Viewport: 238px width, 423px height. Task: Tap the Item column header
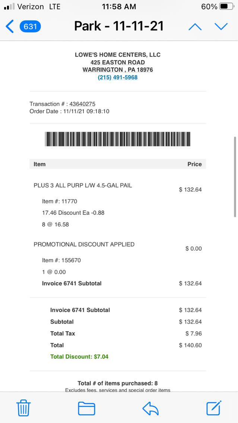[x=39, y=164]
